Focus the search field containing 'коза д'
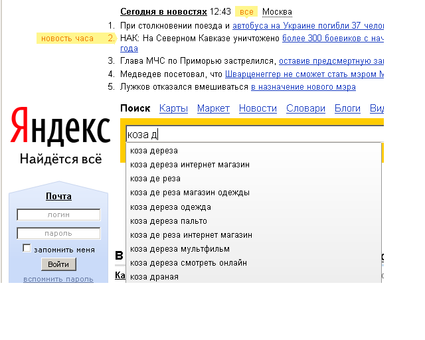The width and height of the screenshot is (425, 340). pos(255,134)
